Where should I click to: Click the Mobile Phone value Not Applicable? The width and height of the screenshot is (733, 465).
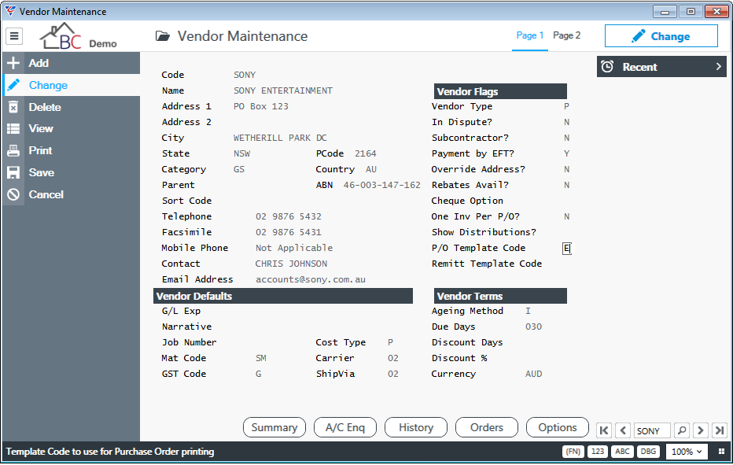click(294, 248)
